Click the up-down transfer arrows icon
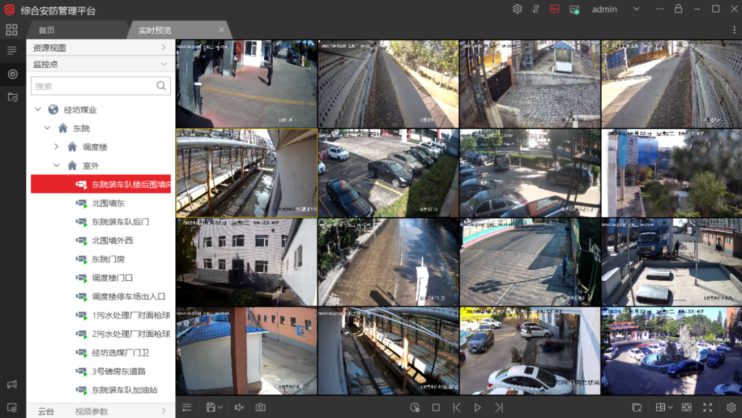The width and height of the screenshot is (742, 418). pyautogui.click(x=536, y=9)
